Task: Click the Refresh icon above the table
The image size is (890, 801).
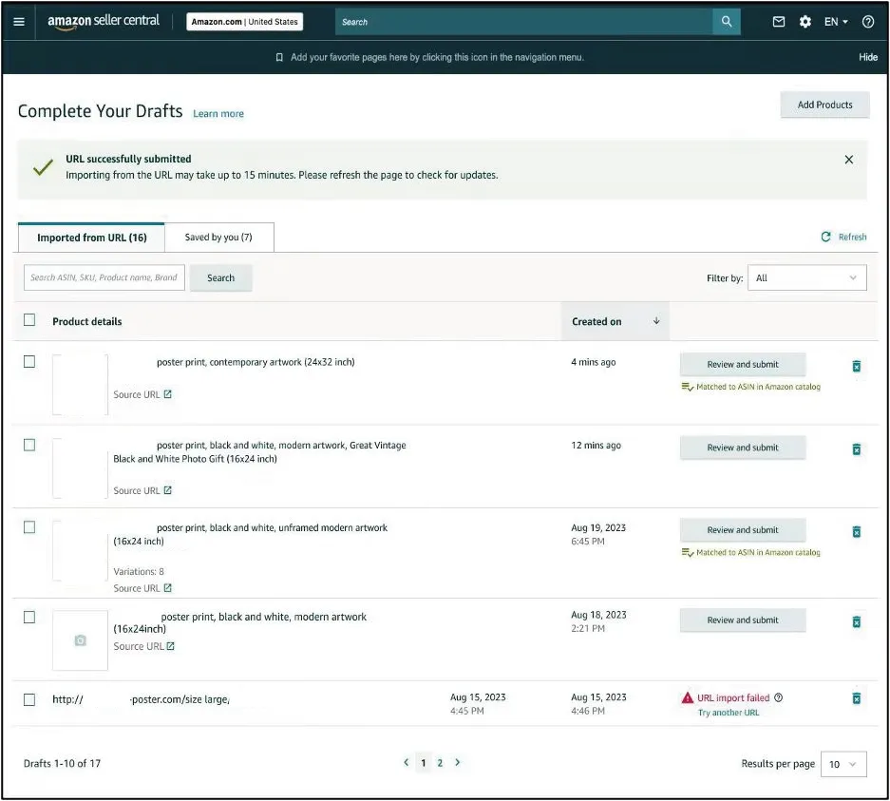Action: [826, 237]
